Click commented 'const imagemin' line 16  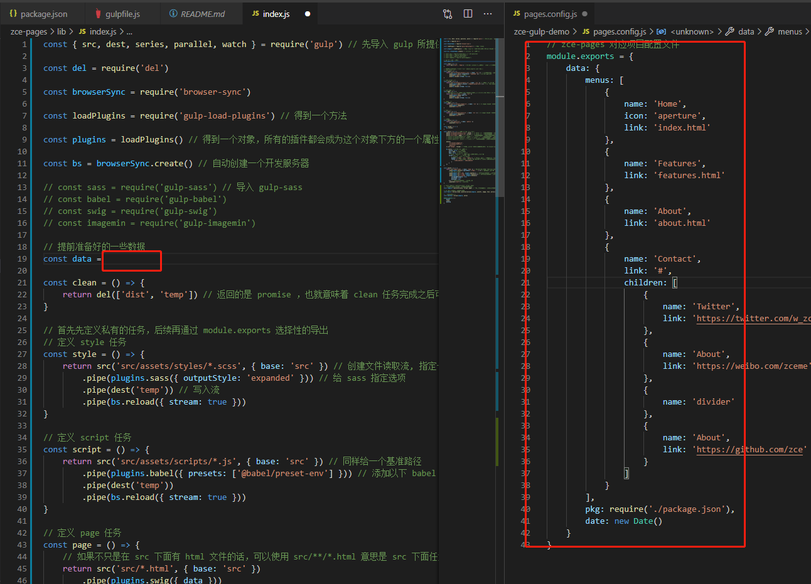tap(149, 223)
